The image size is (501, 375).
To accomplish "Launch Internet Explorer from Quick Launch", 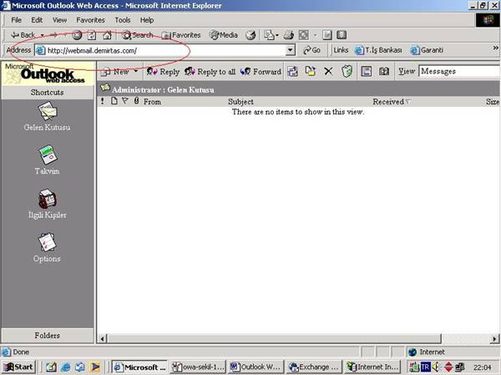I will coord(66,367).
